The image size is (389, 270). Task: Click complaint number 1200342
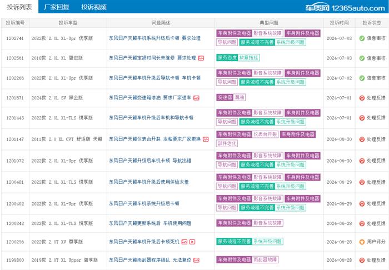15,223
